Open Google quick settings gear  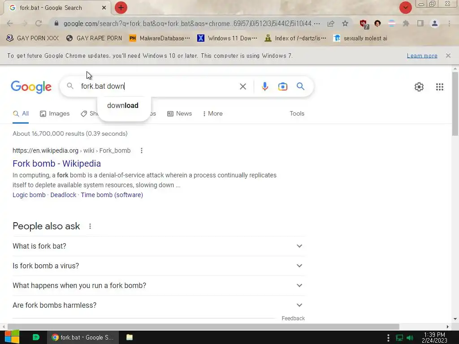(419, 87)
